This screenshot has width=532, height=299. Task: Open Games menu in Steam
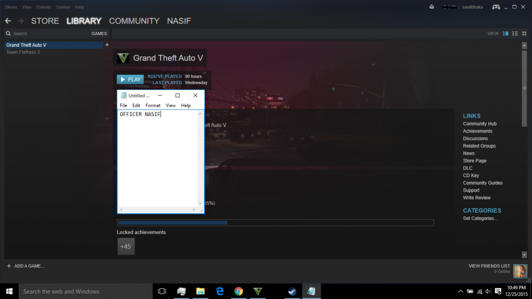coord(63,7)
